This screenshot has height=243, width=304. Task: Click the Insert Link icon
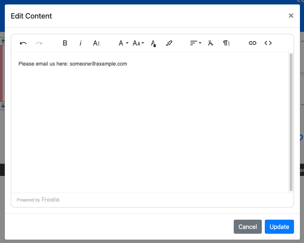pos(253,43)
